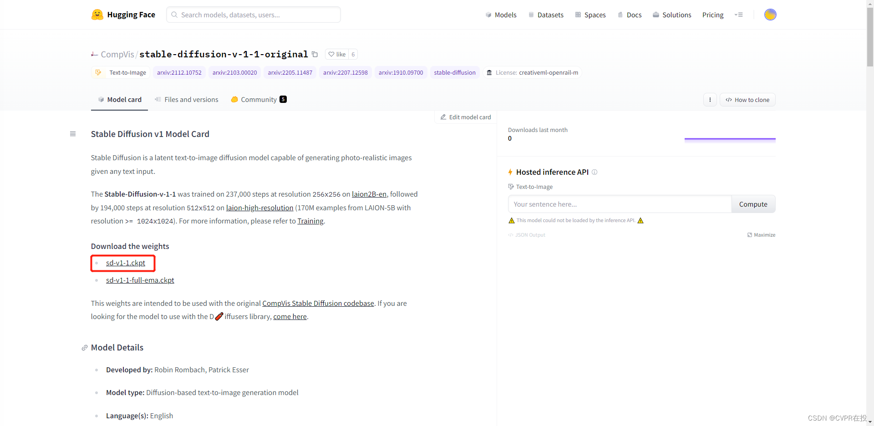Open the CompVis organization page
Image resolution: width=874 pixels, height=426 pixels.
click(x=117, y=54)
